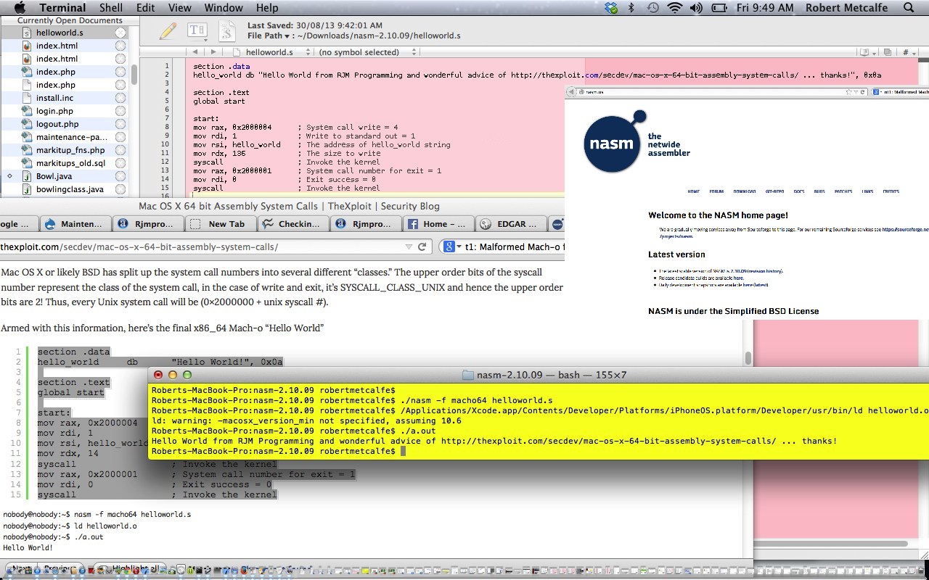Viewport: 929px width, 580px height.
Task: Reload the nasm.us page
Action: tap(862, 92)
